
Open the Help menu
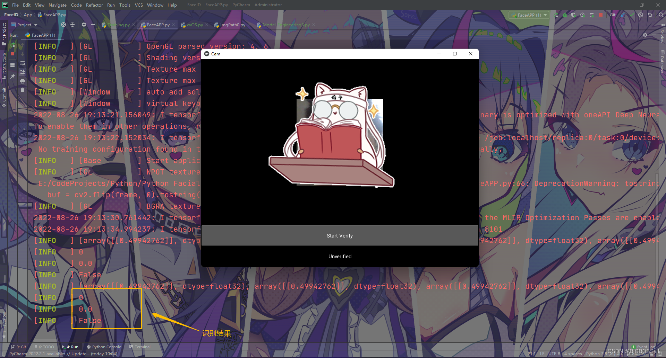172,5
